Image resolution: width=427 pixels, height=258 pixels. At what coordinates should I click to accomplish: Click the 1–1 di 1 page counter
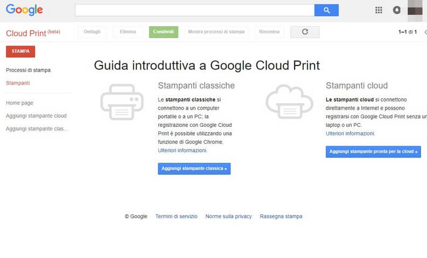408,32
